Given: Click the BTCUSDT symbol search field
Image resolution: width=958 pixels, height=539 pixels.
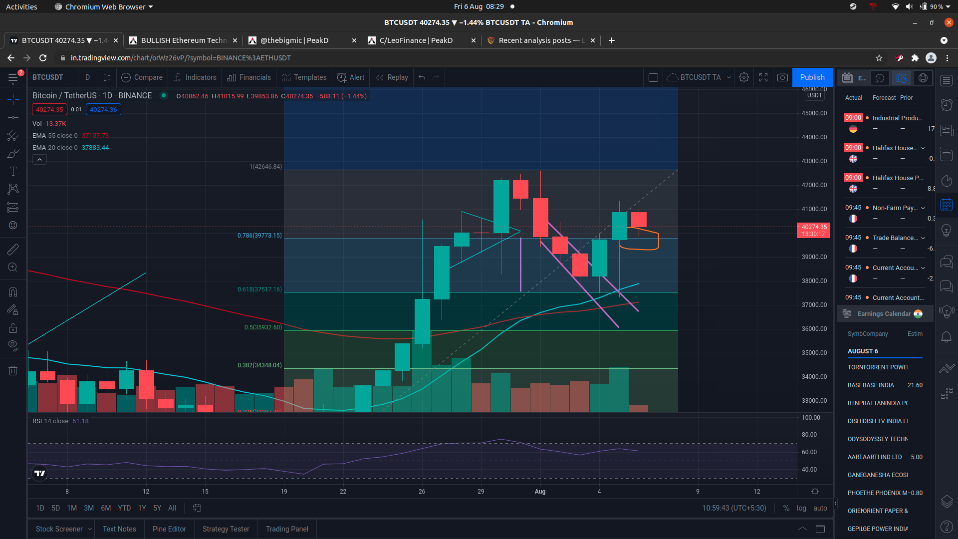Looking at the screenshot, I should [x=48, y=77].
